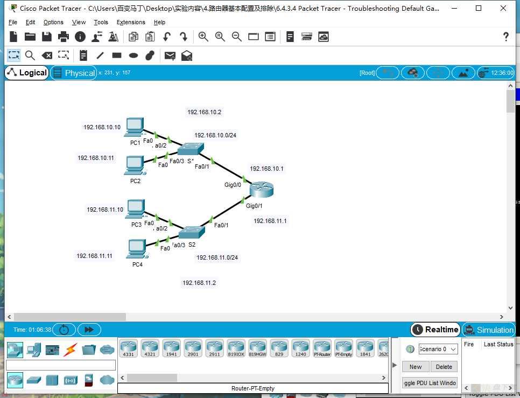Click the New file icon
The width and height of the screenshot is (520, 398).
13,37
